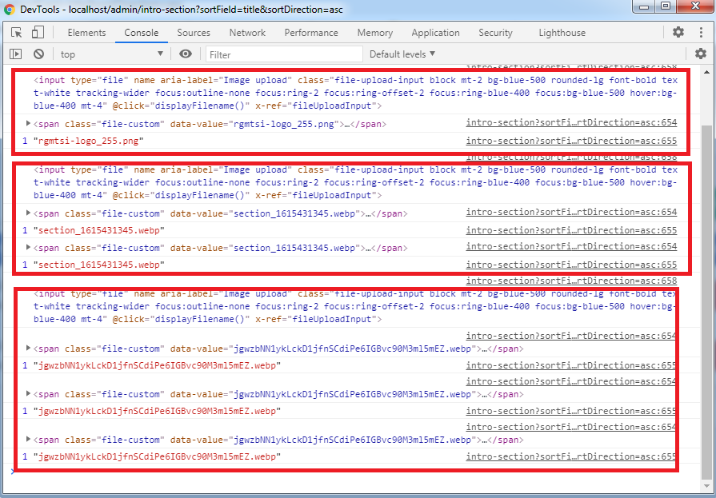
Task: Open source link :655 beside second section string
Action: (571, 265)
